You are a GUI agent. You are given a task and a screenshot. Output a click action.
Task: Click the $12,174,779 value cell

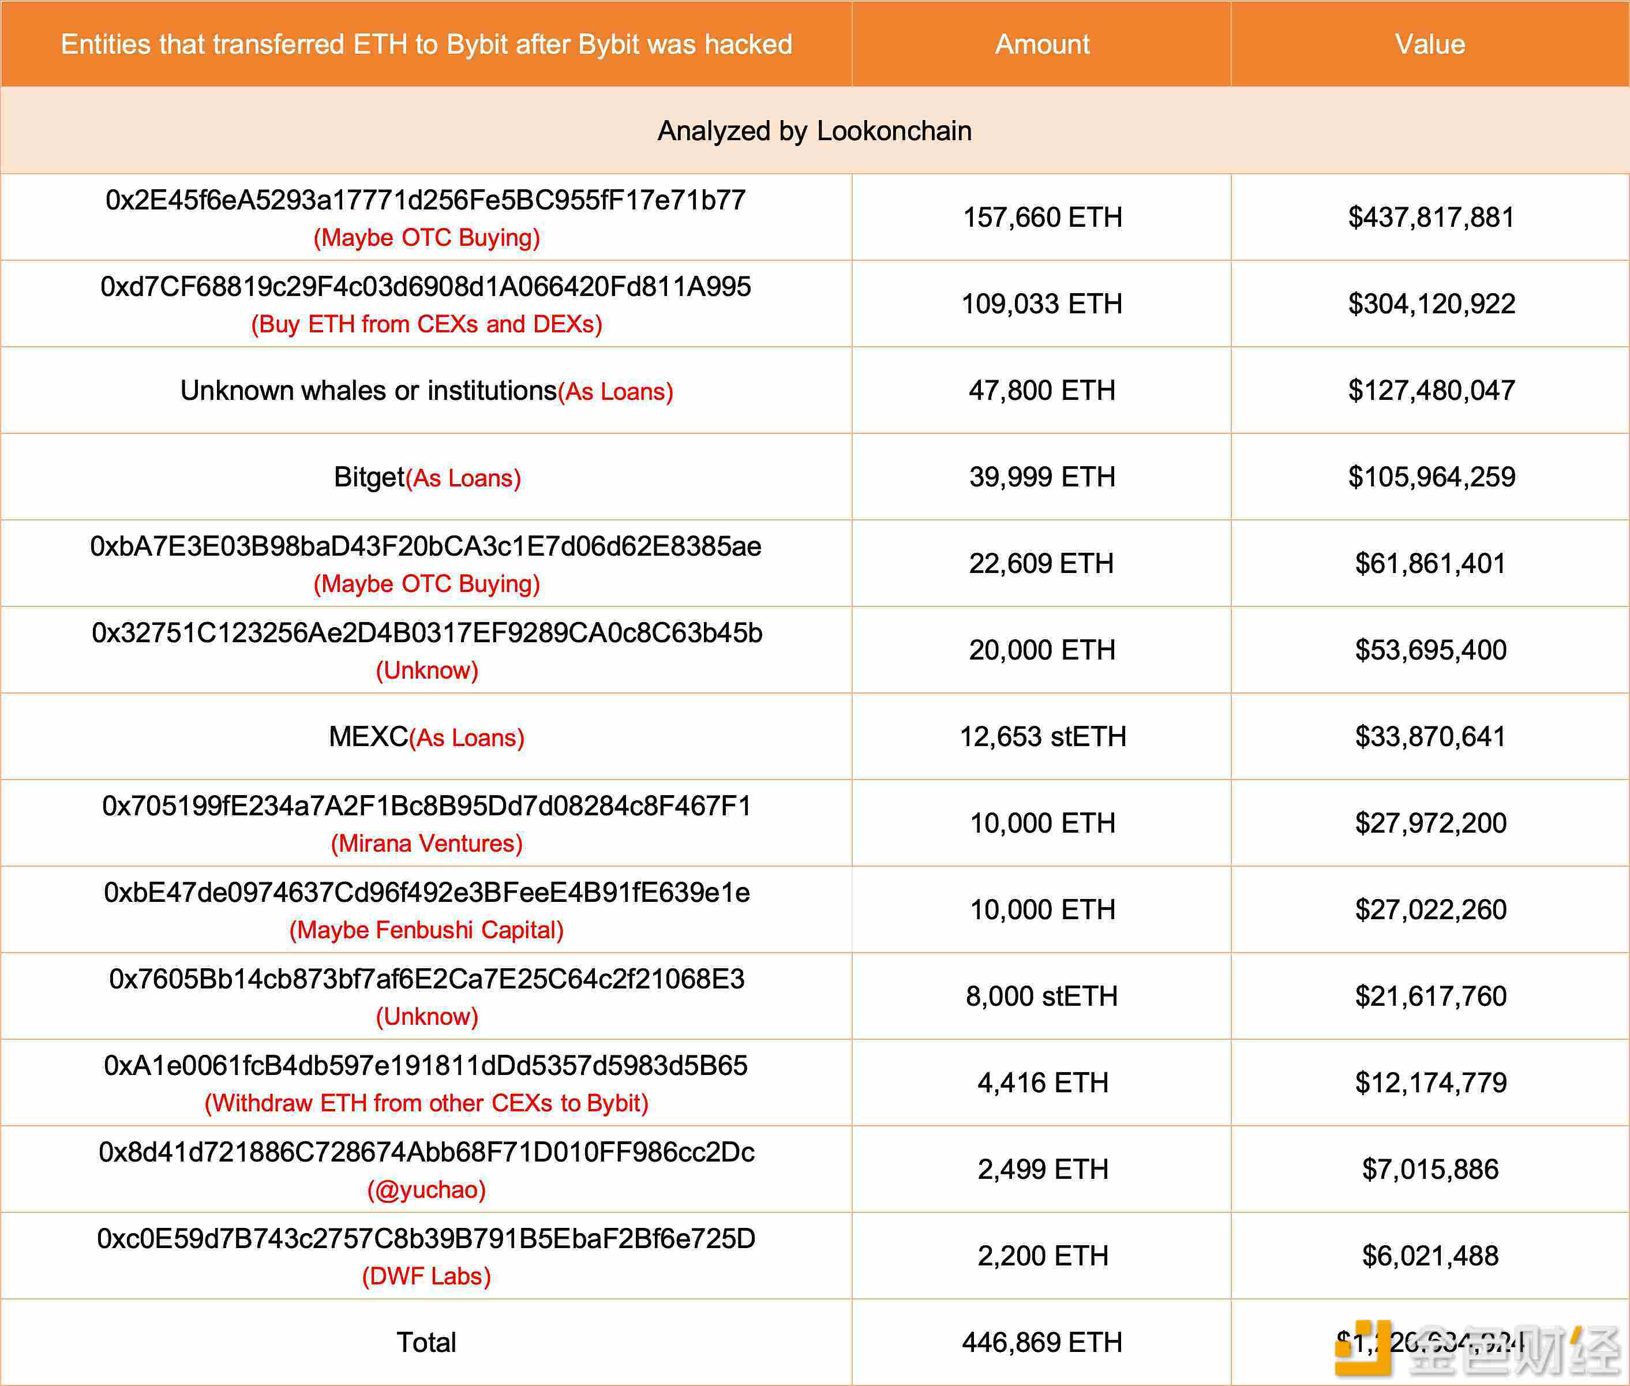pyautogui.click(x=1430, y=1082)
